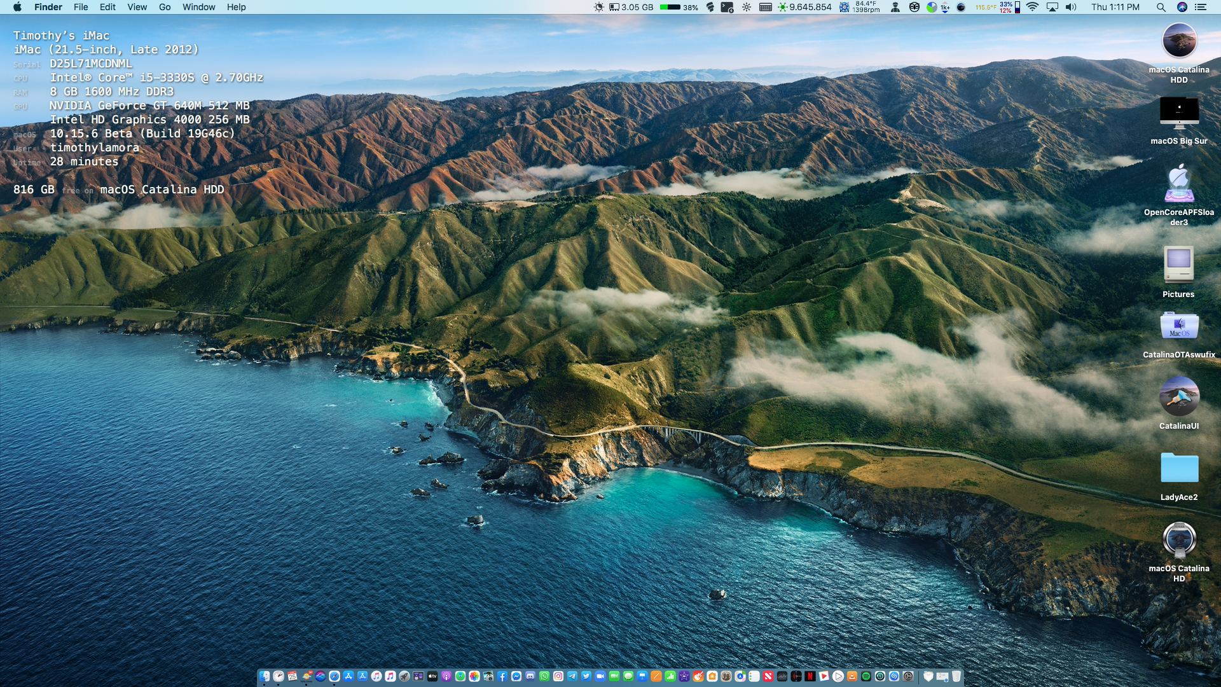The width and height of the screenshot is (1221, 687).
Task: Open VLC media player in dock
Action: pyautogui.click(x=852, y=676)
